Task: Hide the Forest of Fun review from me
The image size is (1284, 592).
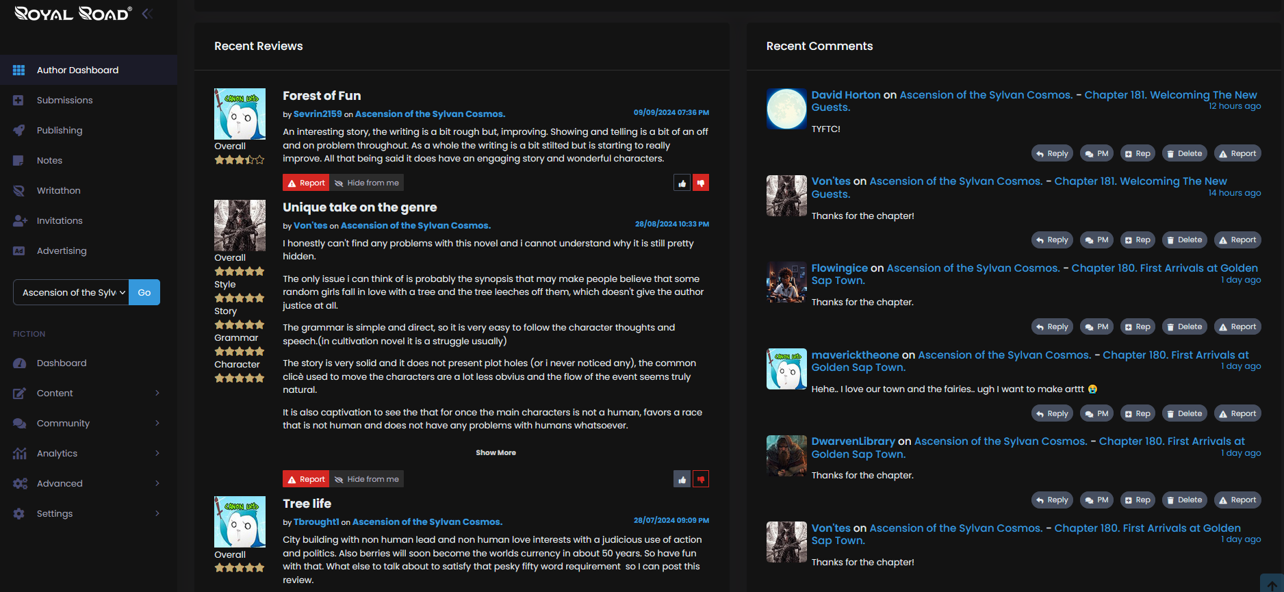Action: click(x=367, y=183)
